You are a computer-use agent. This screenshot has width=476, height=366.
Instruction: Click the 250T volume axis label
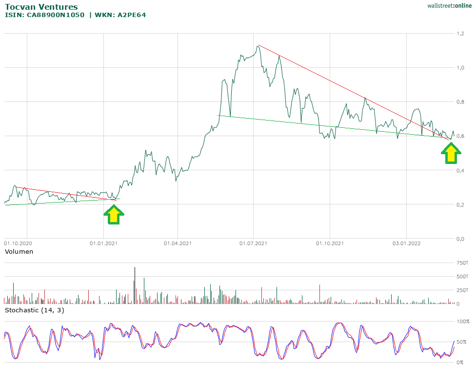463,290
